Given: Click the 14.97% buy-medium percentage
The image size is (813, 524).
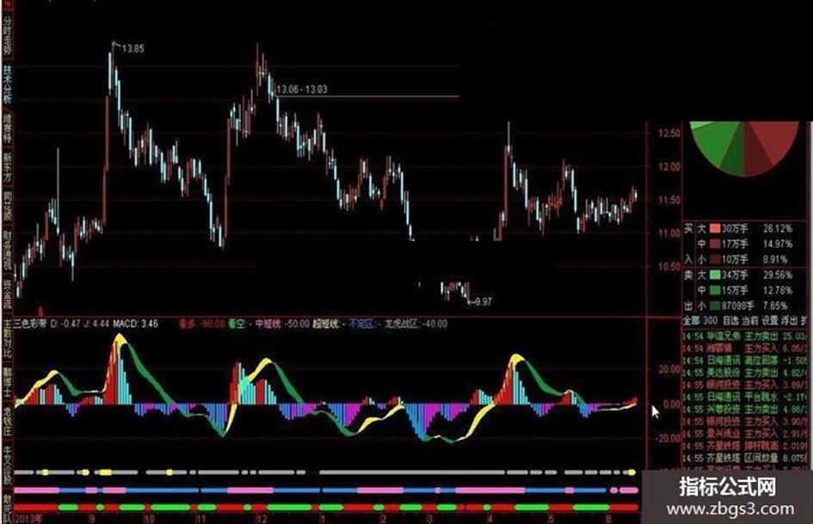Looking at the screenshot, I should click(x=778, y=244).
